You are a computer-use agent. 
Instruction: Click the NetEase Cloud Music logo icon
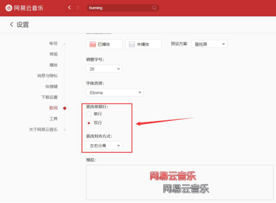[x=9, y=8]
